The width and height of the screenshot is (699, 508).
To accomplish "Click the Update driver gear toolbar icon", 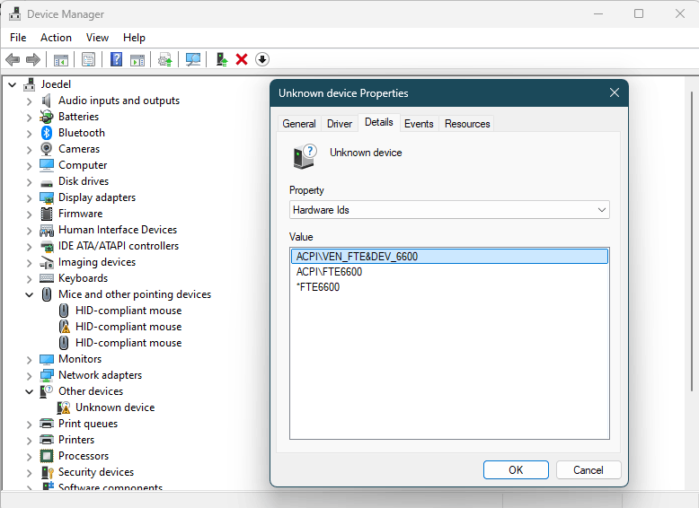I will (165, 59).
